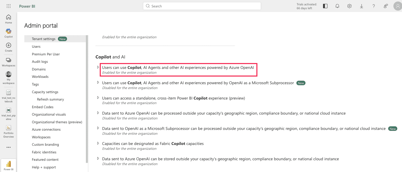The image size is (402, 172).
Task: Click New badge beside Tenant settings
Action: [x=63, y=39]
